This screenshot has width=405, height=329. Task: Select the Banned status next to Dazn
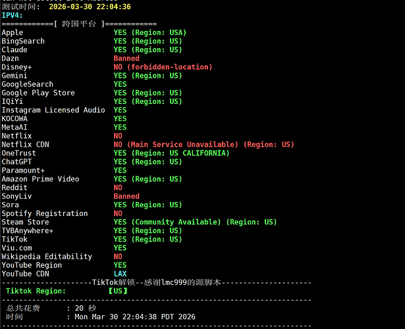(x=126, y=59)
